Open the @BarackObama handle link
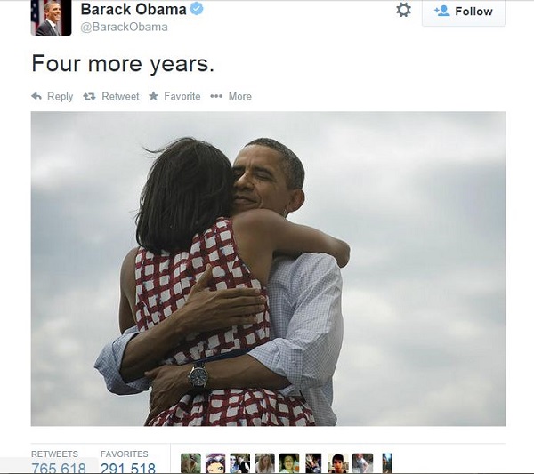This screenshot has width=534, height=474. click(x=124, y=27)
